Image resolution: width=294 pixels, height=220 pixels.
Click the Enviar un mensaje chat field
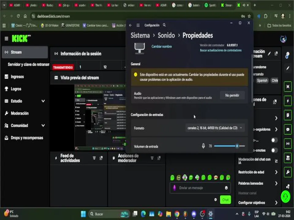pyautogui.click(x=200, y=188)
